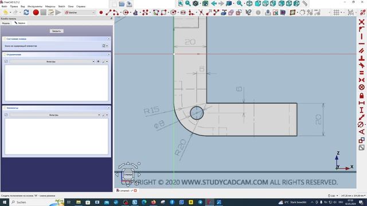Click the Leave sketch toolbar icon
The height and width of the screenshot is (206, 367).
coord(268,13)
